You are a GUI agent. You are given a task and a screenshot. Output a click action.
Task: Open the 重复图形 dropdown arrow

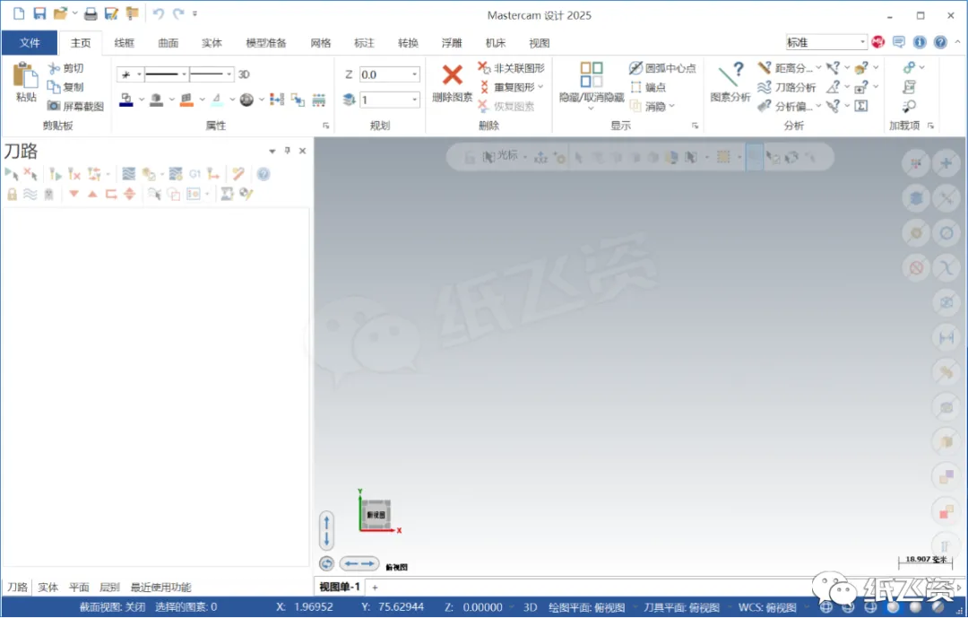click(540, 87)
